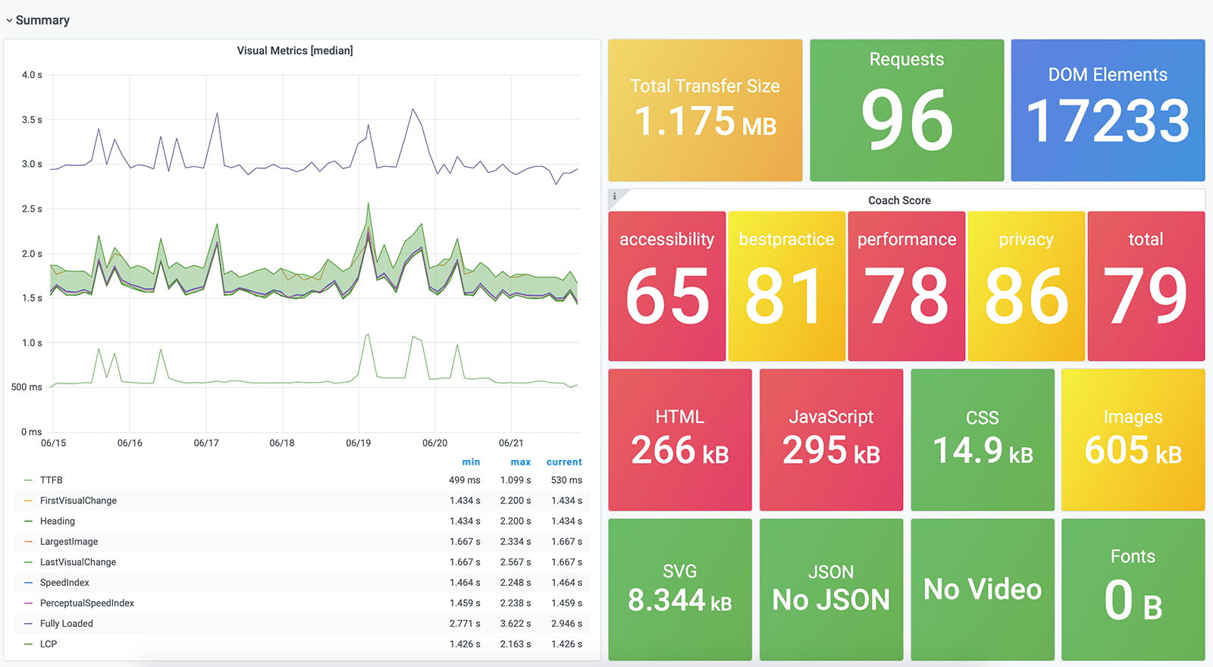Collapse the Summary row chevron
This screenshot has height=667, width=1213.
coord(9,20)
